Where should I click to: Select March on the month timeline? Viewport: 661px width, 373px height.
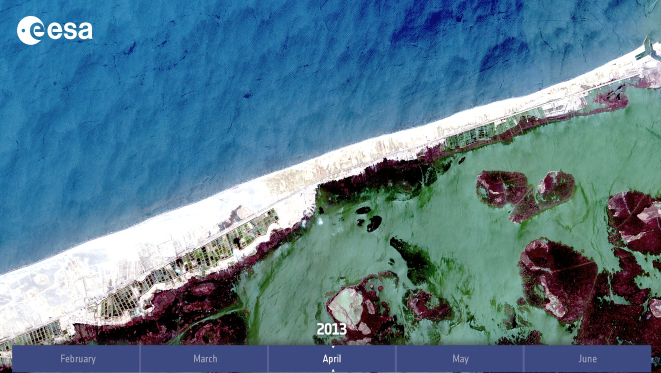(x=205, y=359)
